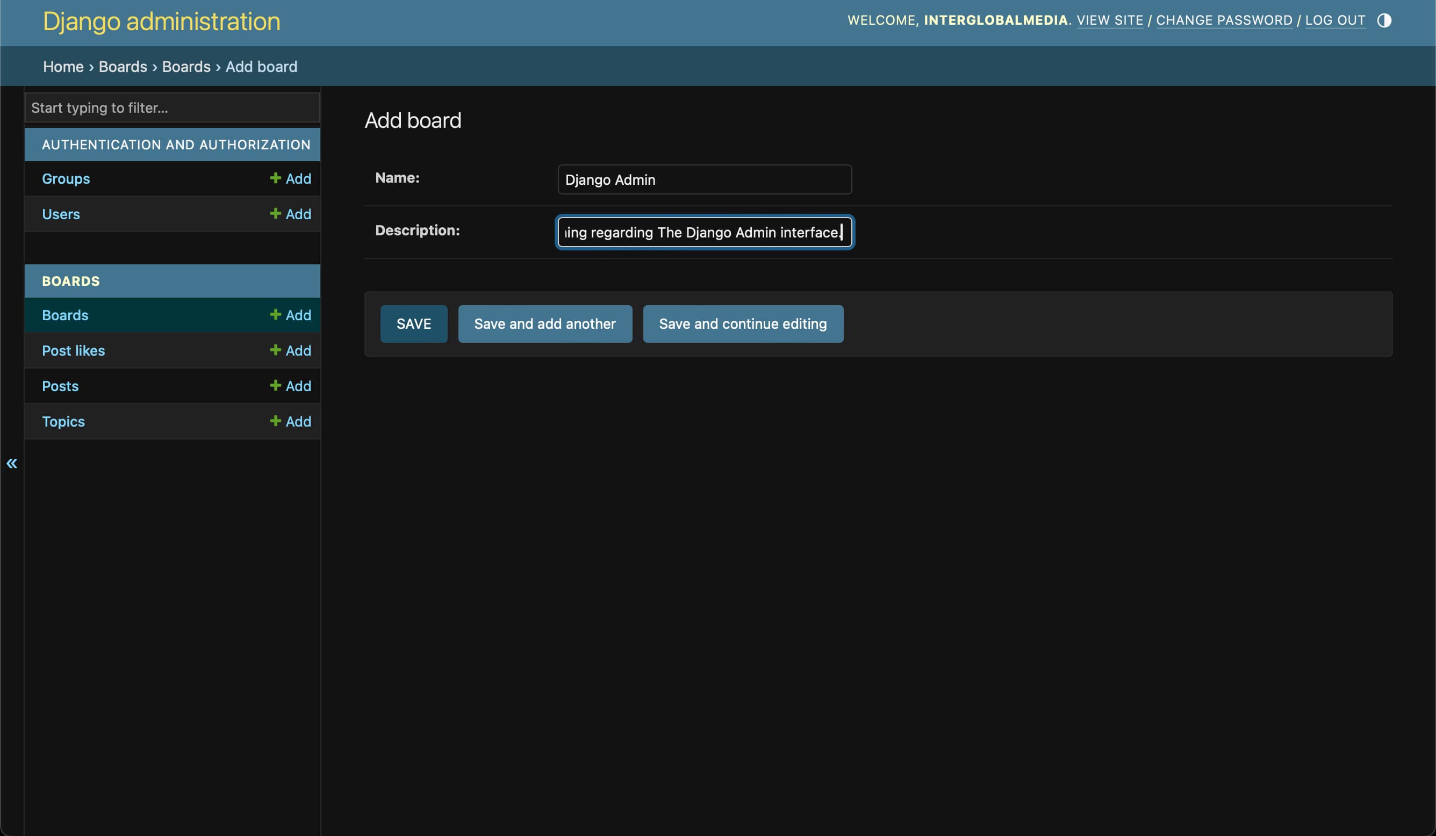Click the SAVE button
Screen dimensions: 1436x836
click(414, 323)
